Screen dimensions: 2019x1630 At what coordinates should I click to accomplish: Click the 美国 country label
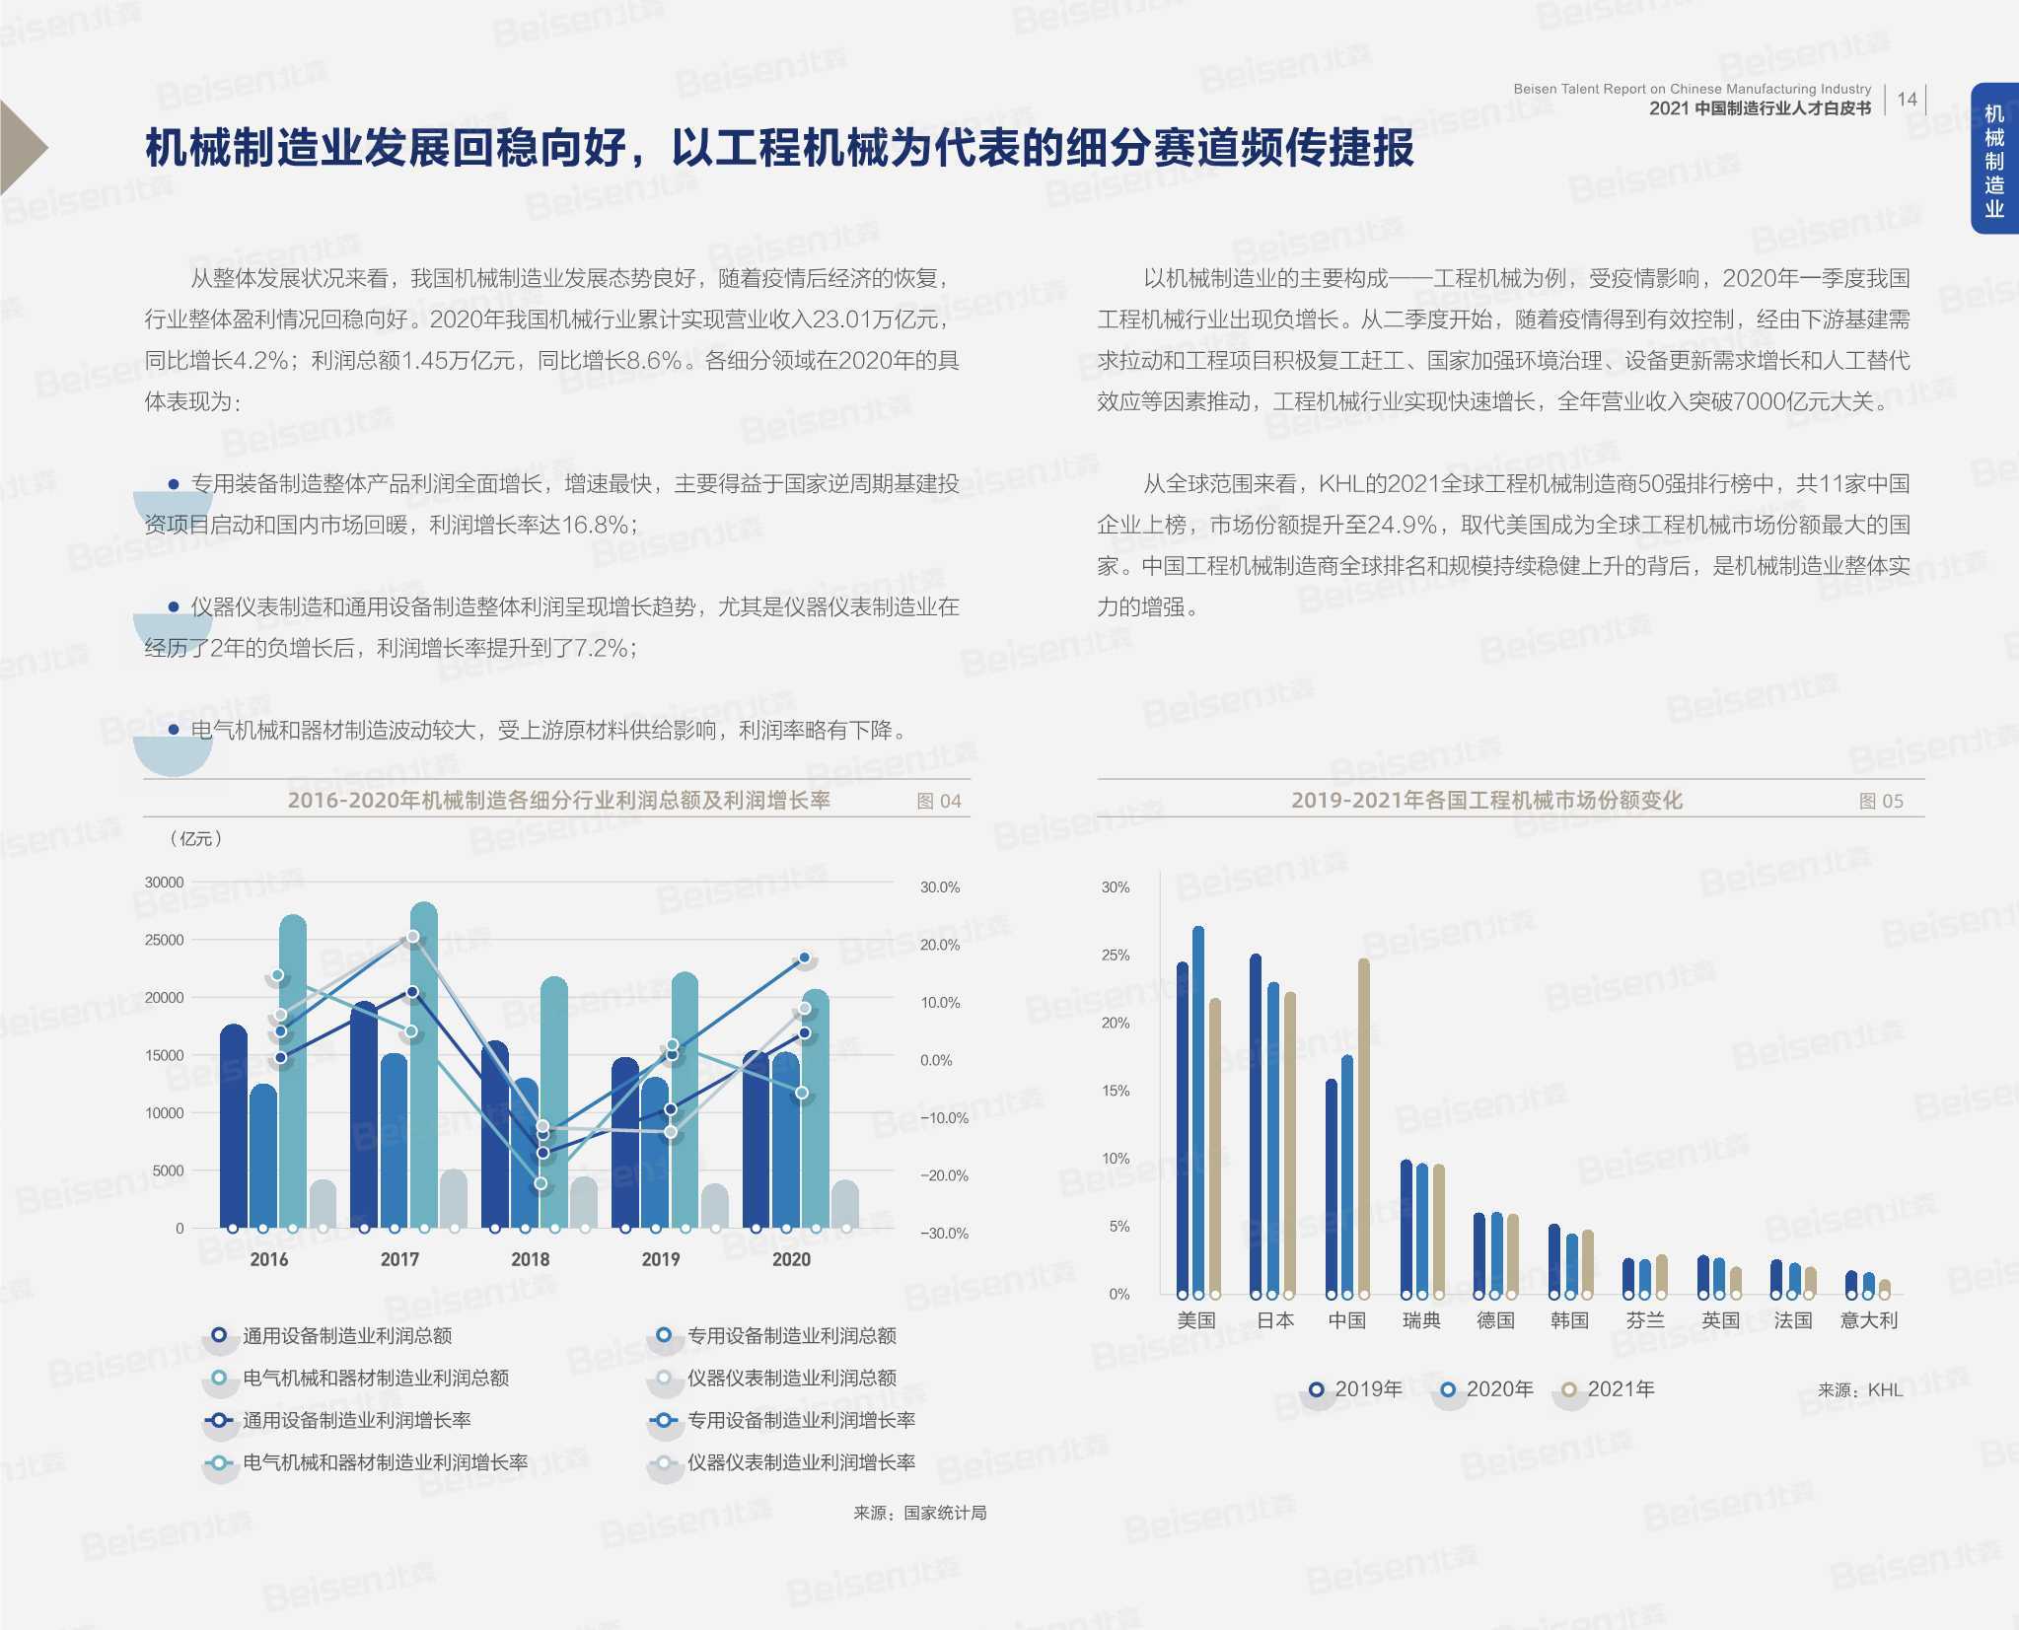pyautogui.click(x=1196, y=1320)
